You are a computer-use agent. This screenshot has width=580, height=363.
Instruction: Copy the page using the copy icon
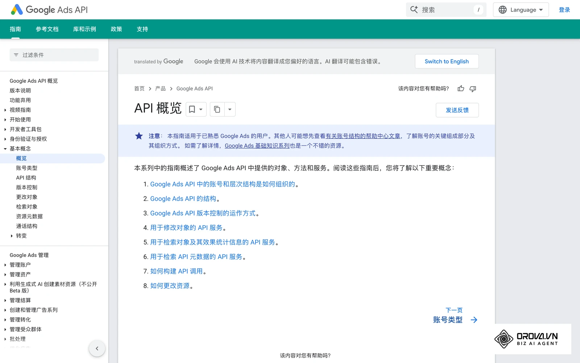[x=217, y=109]
